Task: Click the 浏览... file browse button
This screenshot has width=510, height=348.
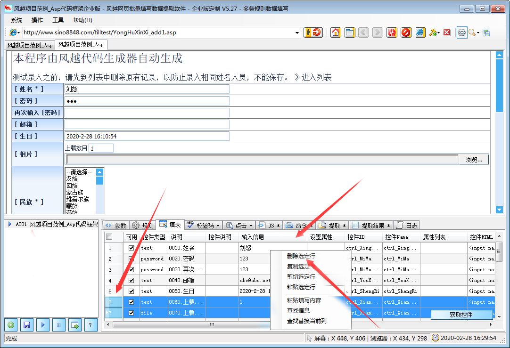Action: click(x=474, y=160)
